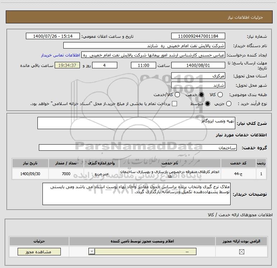This screenshot has height=268, width=277.
Task: Click the remaining time countdown 19:34:37
Action: point(67,65)
